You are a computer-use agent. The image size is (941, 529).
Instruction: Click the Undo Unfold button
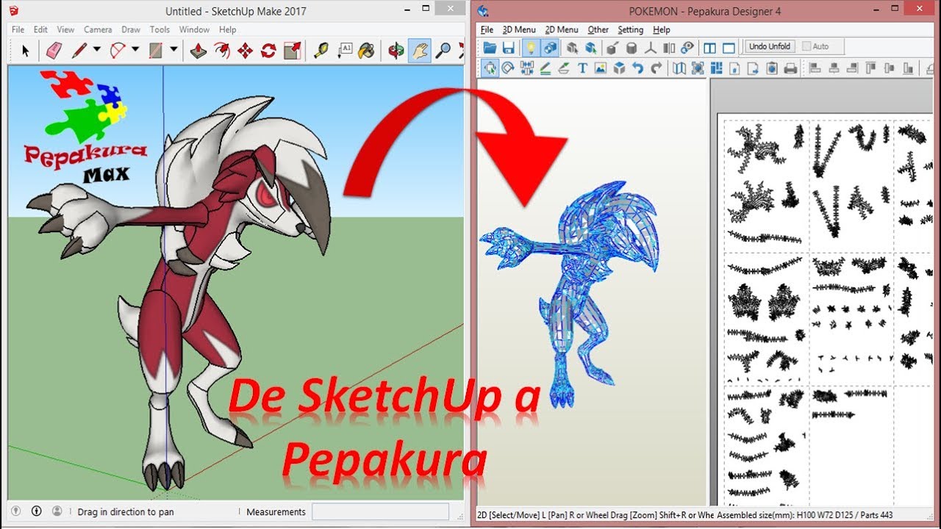[x=769, y=46]
